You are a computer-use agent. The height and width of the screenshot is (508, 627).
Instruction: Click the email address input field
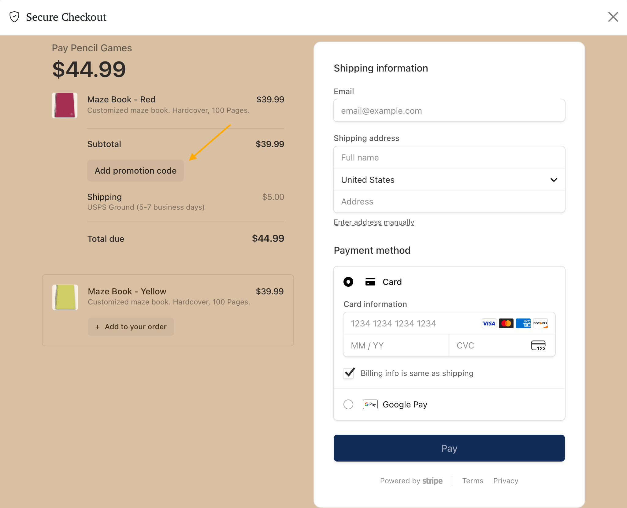click(x=449, y=110)
